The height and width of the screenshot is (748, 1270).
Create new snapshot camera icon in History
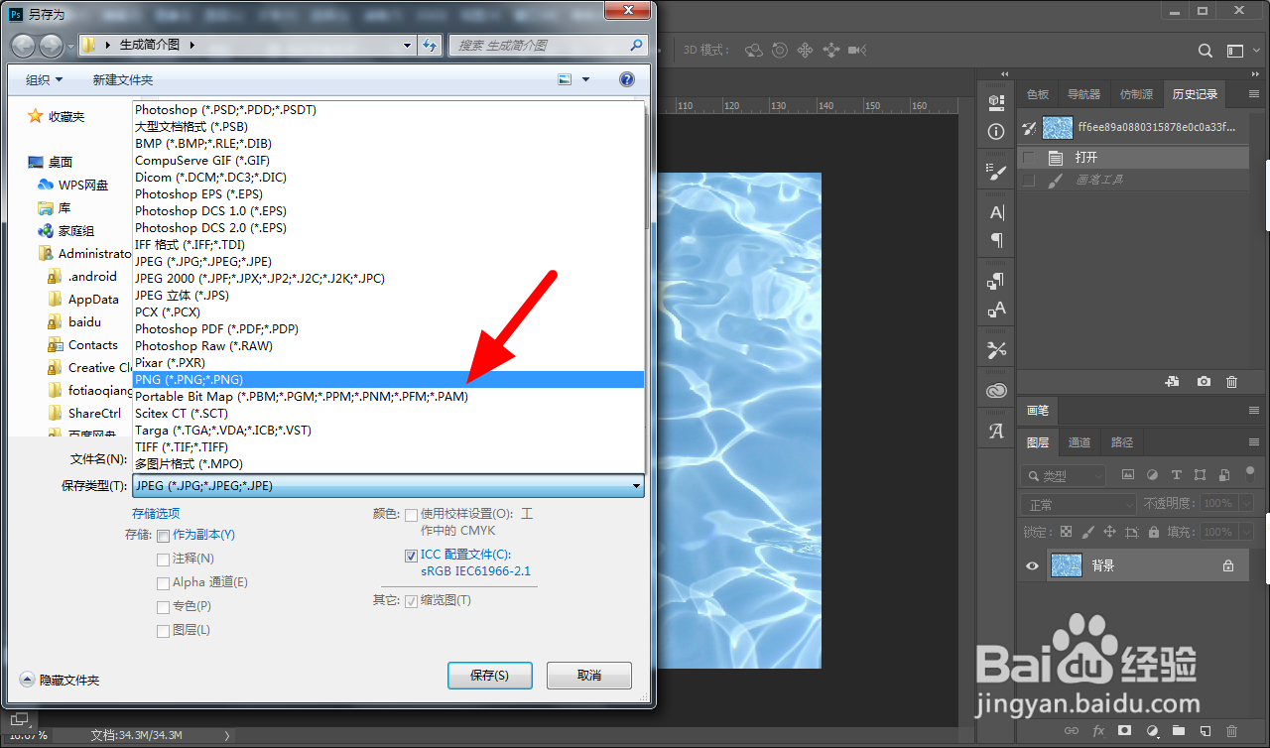(1204, 382)
